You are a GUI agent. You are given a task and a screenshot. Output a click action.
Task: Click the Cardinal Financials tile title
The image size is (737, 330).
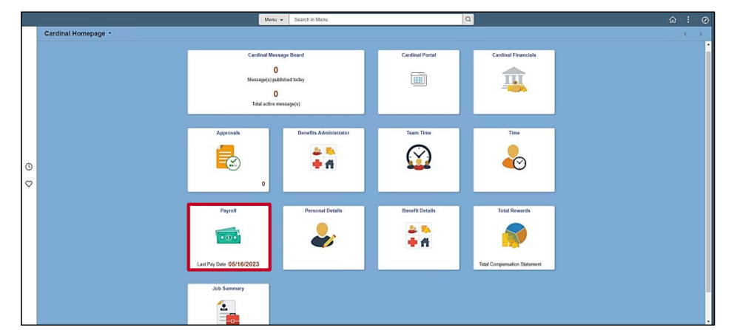pyautogui.click(x=514, y=55)
